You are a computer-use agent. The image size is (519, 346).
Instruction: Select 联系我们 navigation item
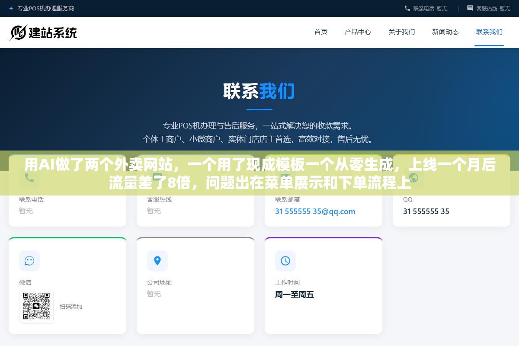point(489,32)
